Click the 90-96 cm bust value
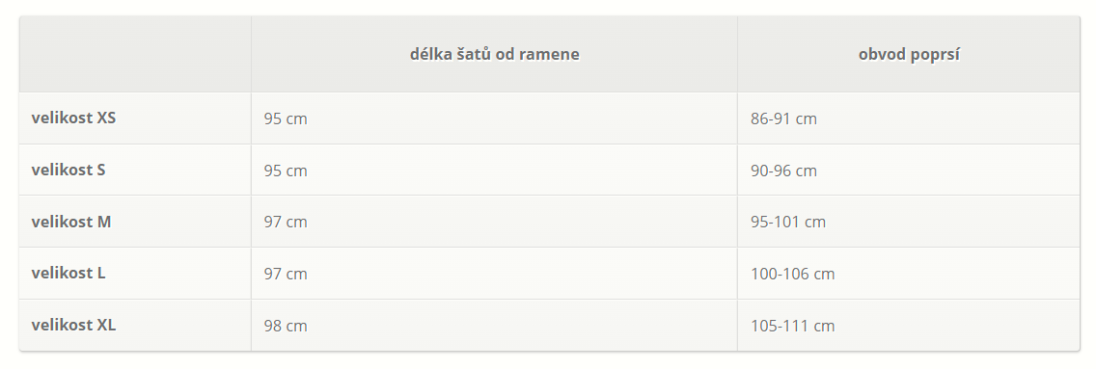Image resolution: width=1096 pixels, height=369 pixels. tap(783, 171)
